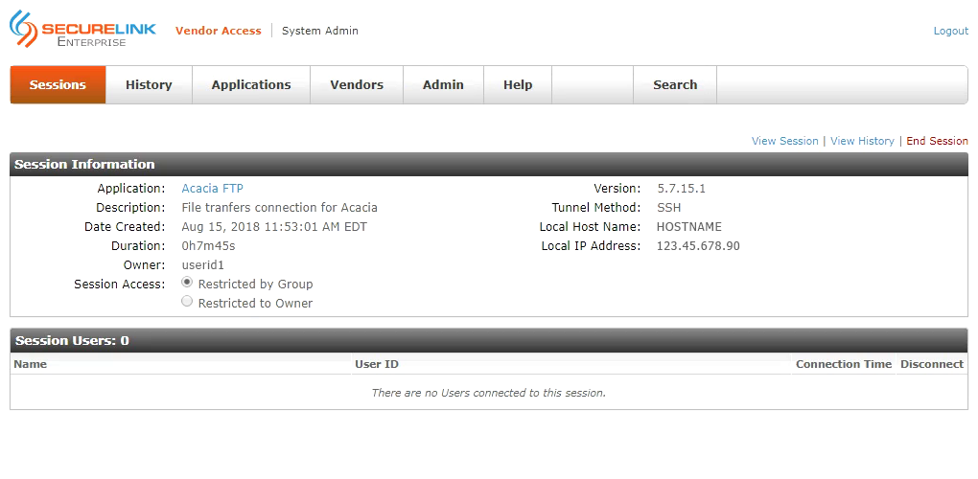Click System Admin in the header
978x479 pixels.
click(320, 31)
